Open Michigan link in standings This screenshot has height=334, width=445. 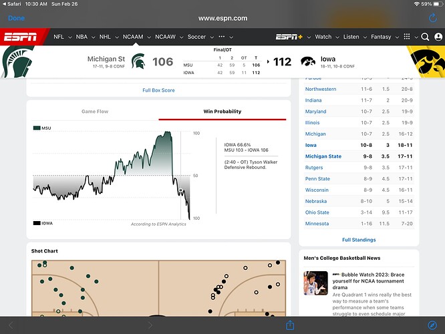coord(315,134)
